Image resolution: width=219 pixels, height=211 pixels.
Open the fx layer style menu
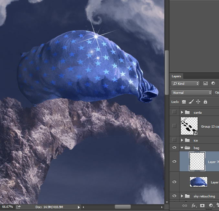coord(194,205)
